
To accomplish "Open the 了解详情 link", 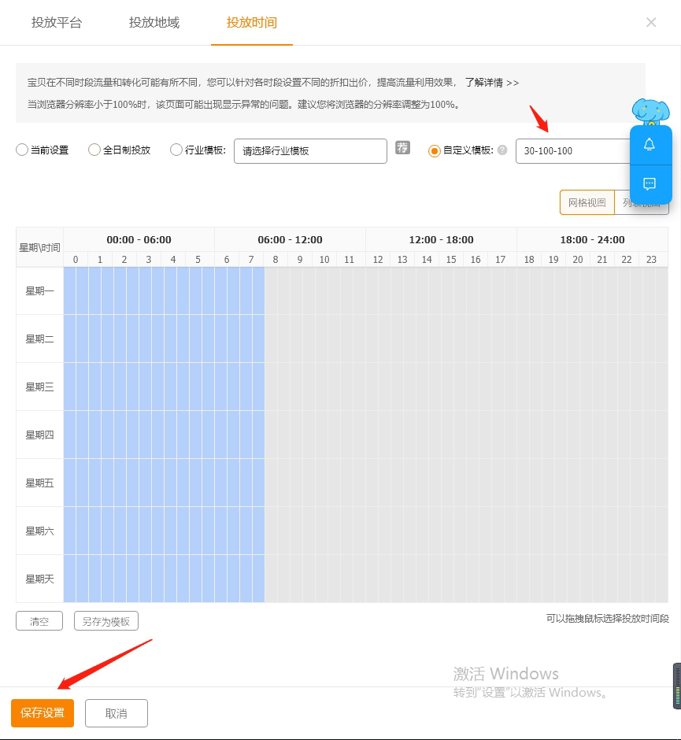I will click(x=491, y=83).
